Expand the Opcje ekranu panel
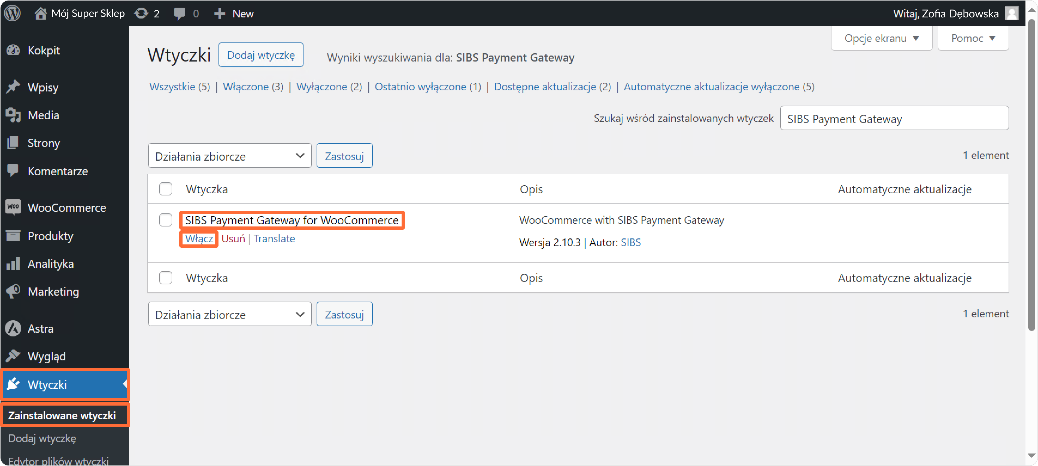Image resolution: width=1038 pixels, height=466 pixels. (x=881, y=38)
